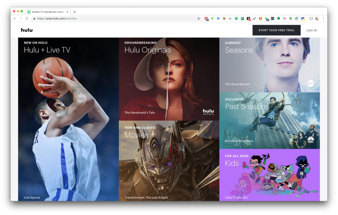Click the Cast screen icon
338x215 pixels.
click(311, 19)
